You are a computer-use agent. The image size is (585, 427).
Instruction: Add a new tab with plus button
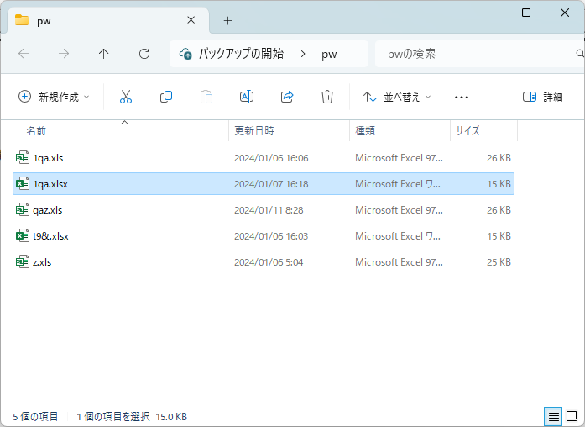click(227, 20)
